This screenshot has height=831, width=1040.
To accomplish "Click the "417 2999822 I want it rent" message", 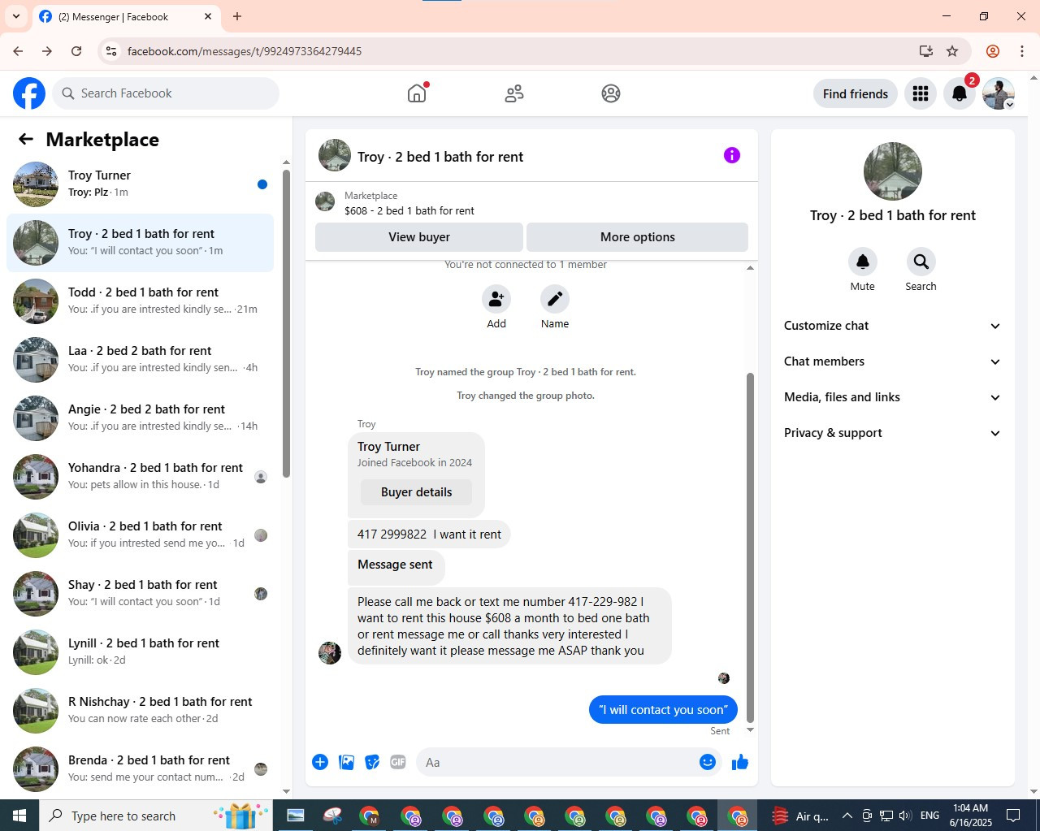I will click(429, 534).
